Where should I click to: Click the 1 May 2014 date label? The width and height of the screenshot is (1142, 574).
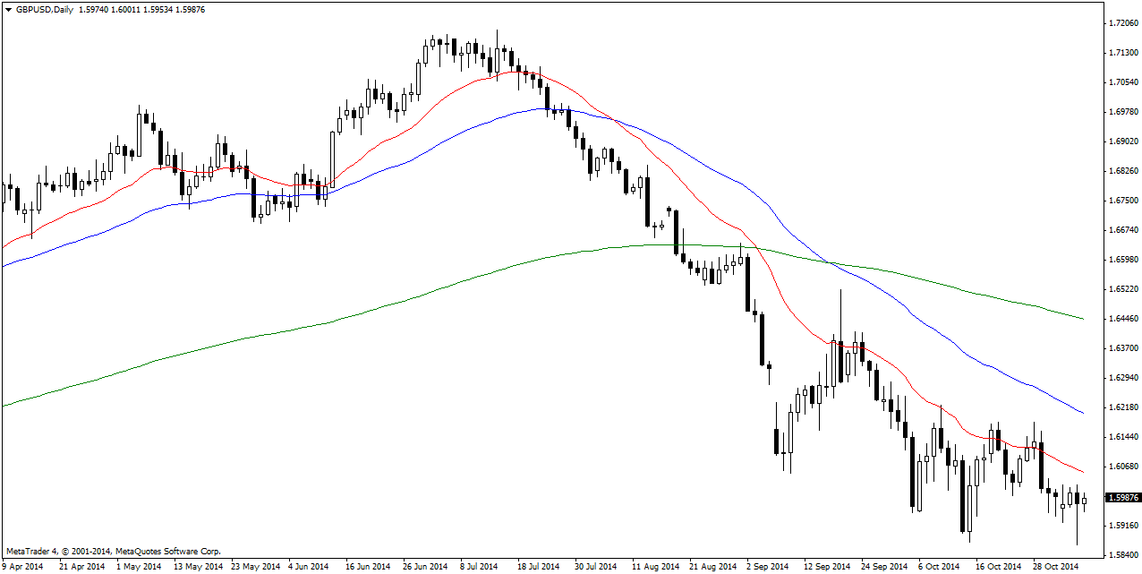click(x=139, y=566)
